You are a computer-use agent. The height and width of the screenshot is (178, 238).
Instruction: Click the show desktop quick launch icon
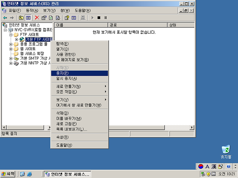point(22,174)
